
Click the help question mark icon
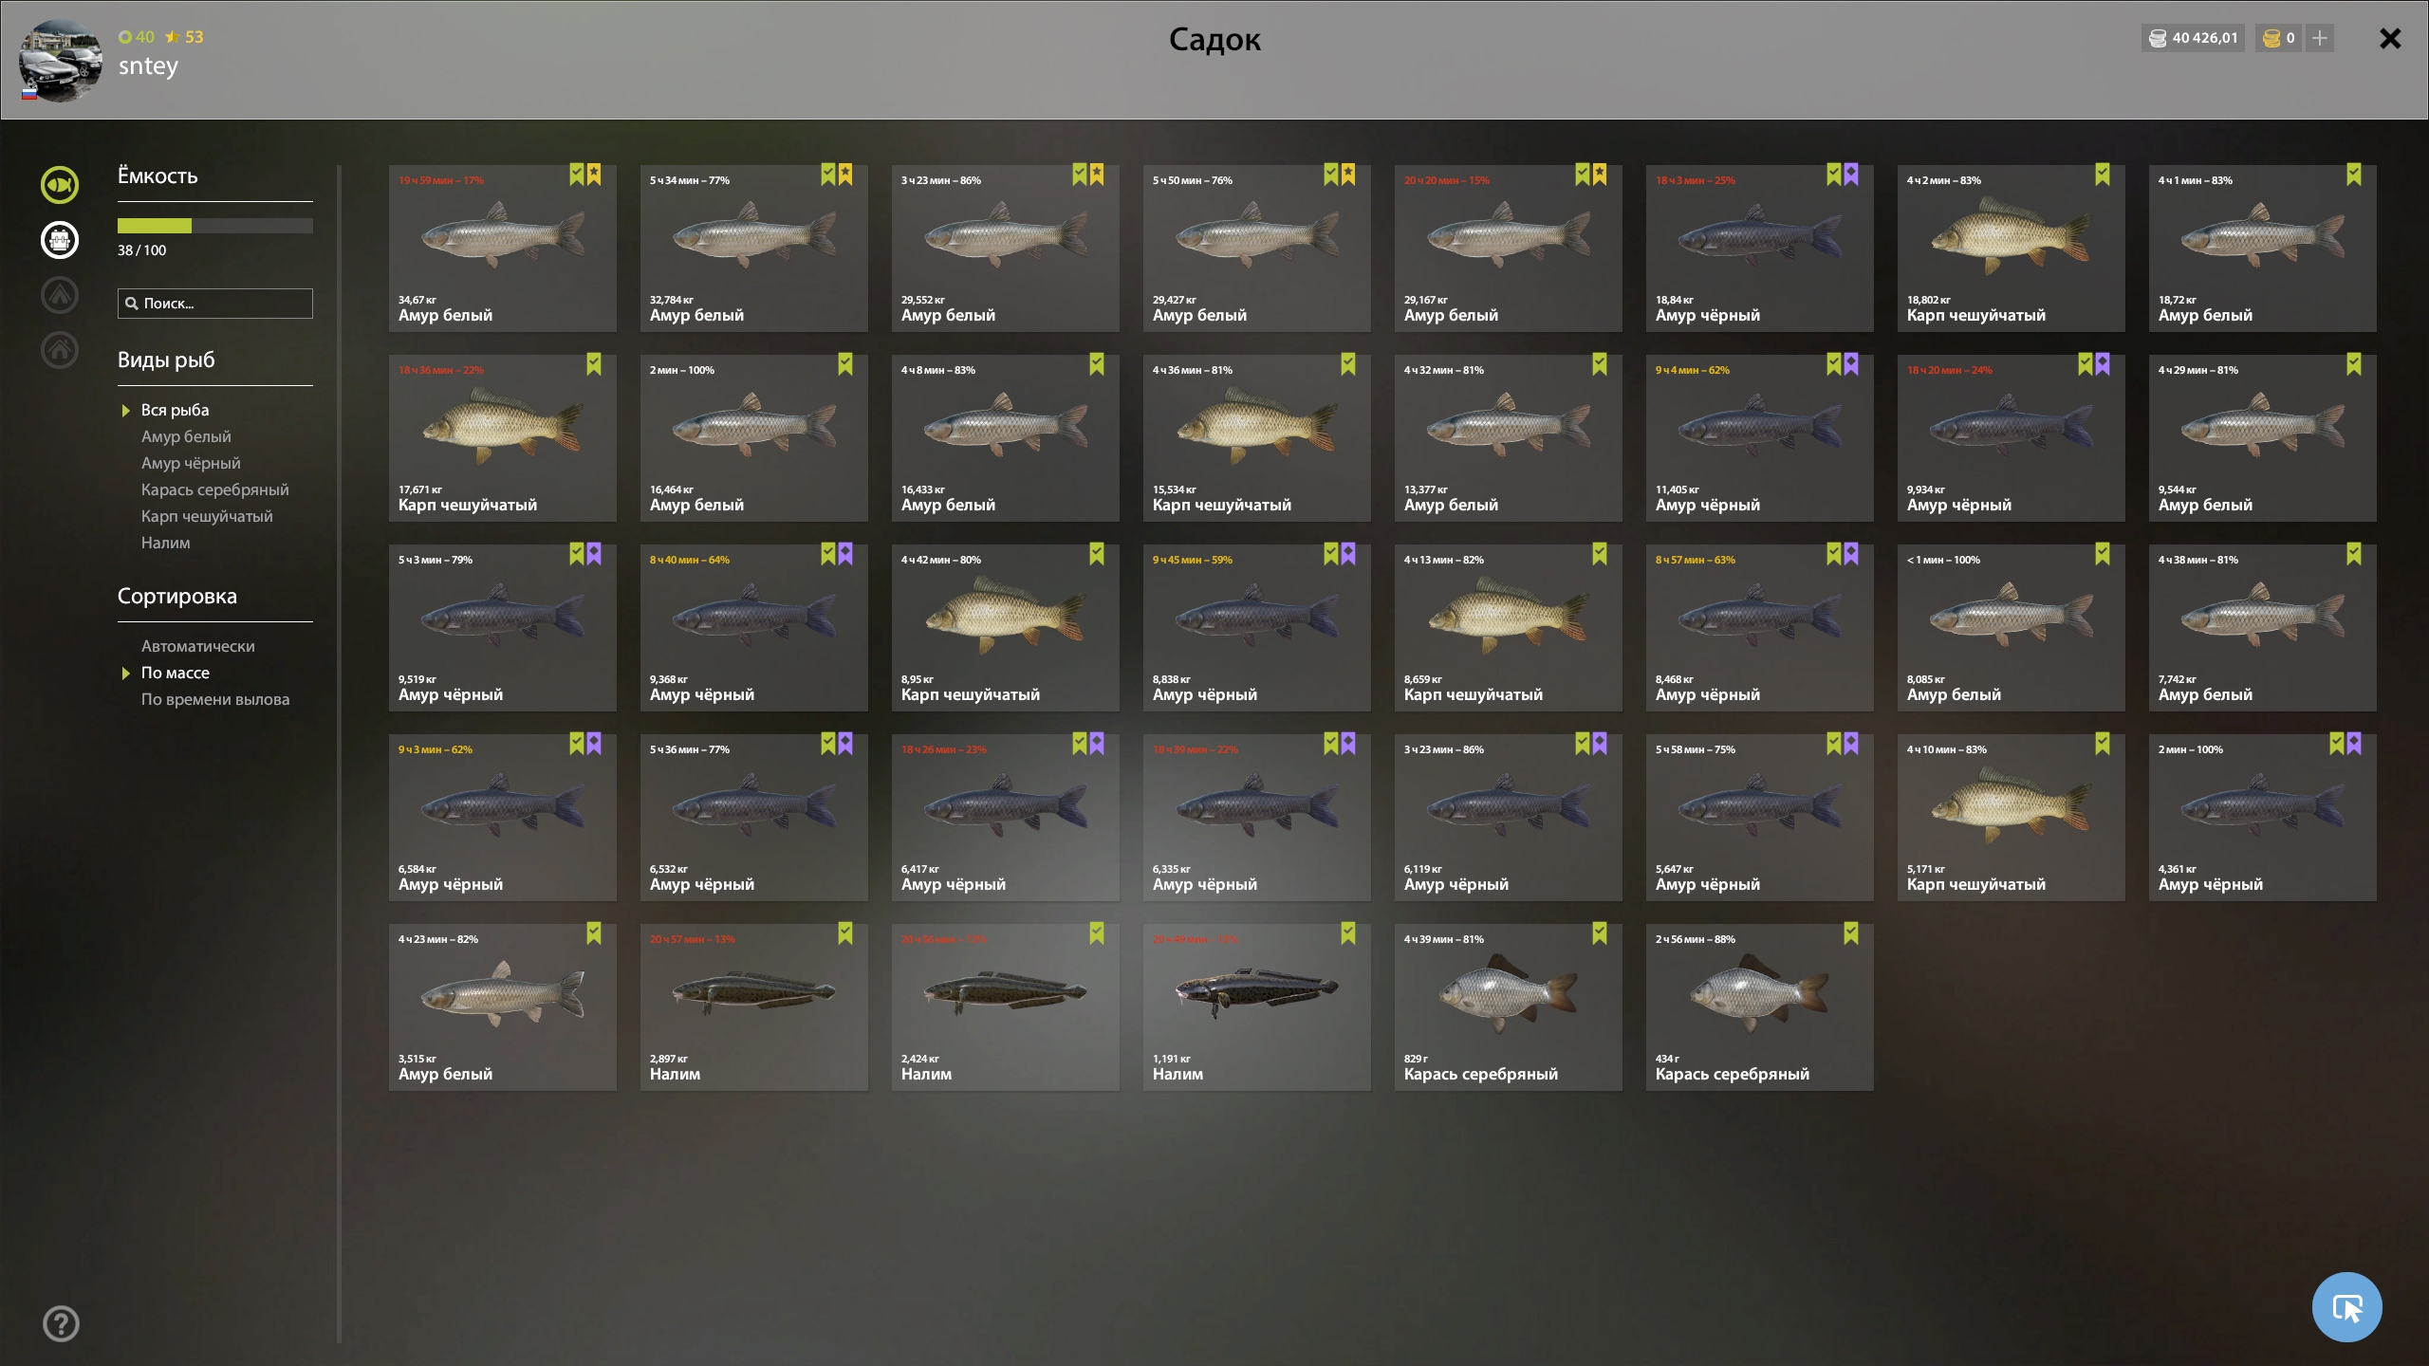point(62,1323)
